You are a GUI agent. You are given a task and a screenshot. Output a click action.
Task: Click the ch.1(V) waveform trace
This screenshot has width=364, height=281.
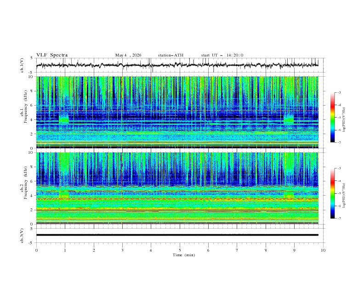pyautogui.click(x=177, y=65)
